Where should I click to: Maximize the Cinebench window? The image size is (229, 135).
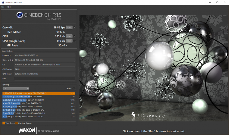pos(217,2)
